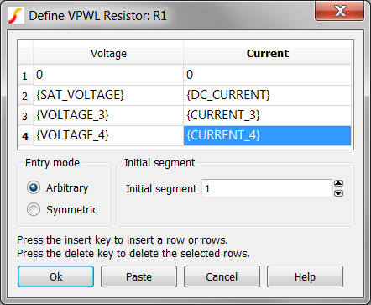Decrement Initial segment with down arrow
This screenshot has height=305, width=371.
(x=338, y=193)
